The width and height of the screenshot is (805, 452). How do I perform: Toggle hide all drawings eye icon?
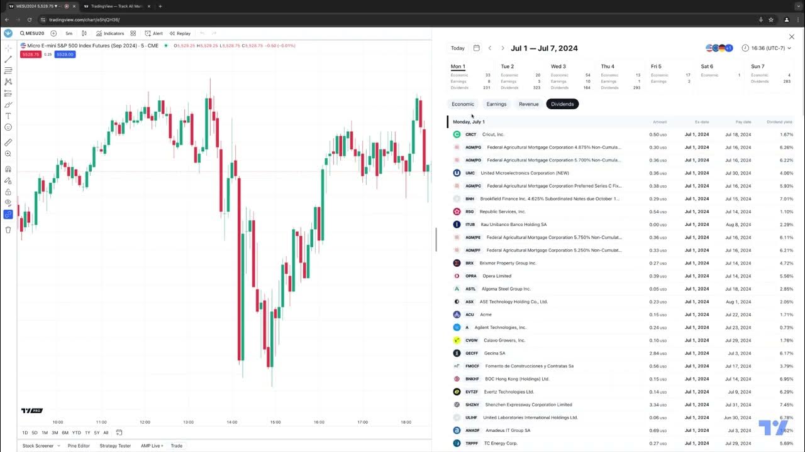click(x=8, y=203)
